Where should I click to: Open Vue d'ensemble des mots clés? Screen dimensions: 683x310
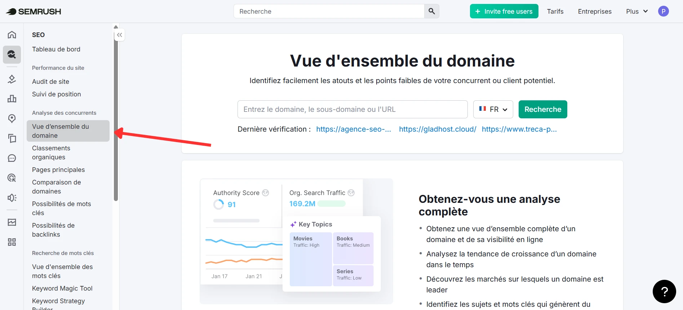point(62,271)
